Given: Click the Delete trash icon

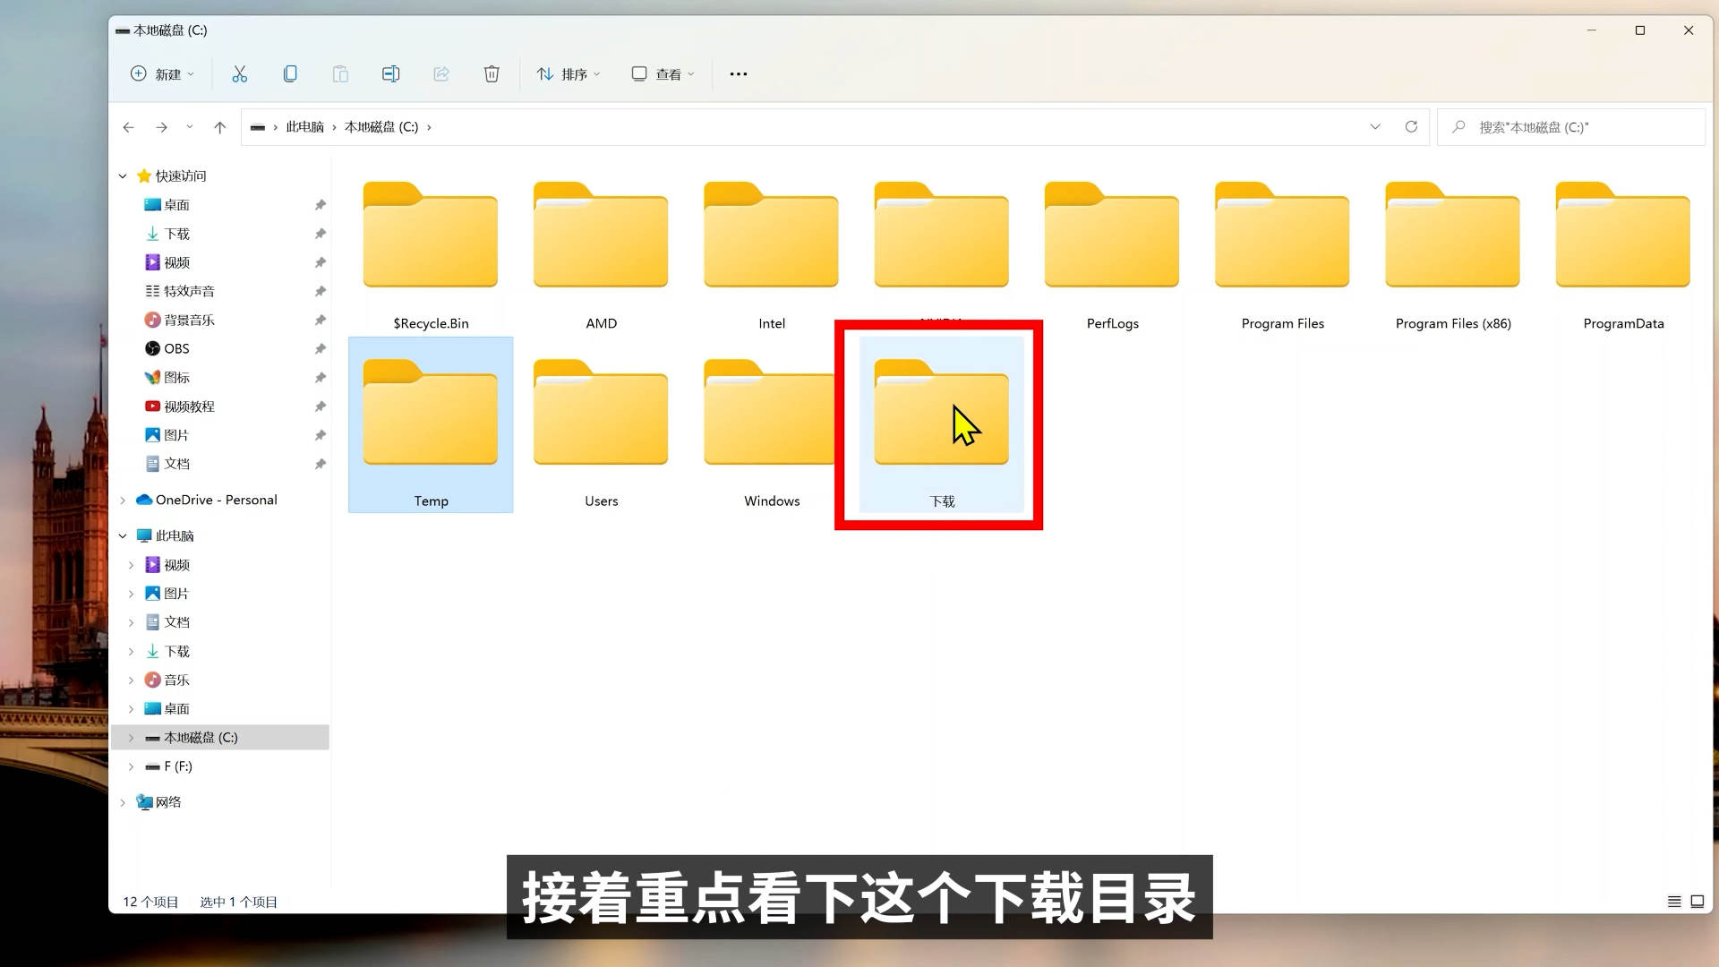Looking at the screenshot, I should coord(492,73).
